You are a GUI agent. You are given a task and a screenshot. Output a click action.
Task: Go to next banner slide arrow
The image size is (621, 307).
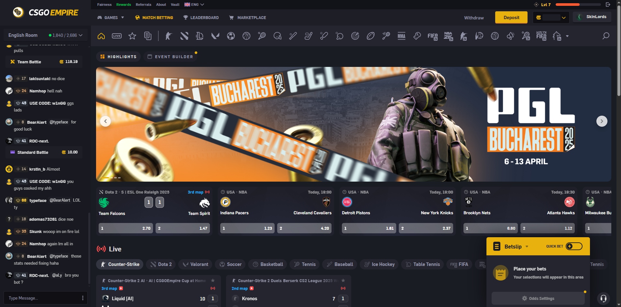coord(602,121)
